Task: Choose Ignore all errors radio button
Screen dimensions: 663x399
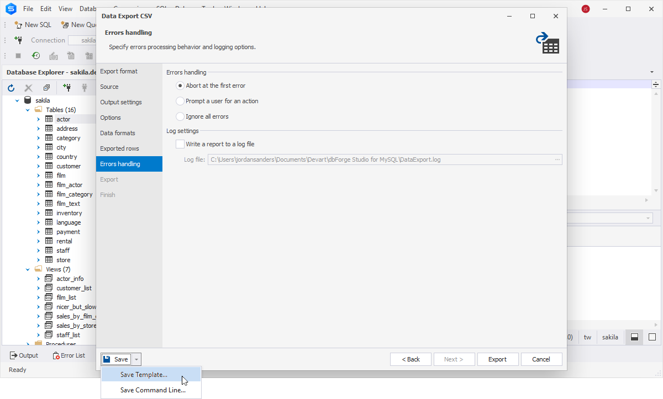Action: (180, 116)
